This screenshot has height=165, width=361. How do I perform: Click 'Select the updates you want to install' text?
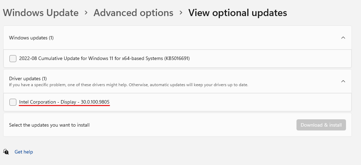pos(49,125)
